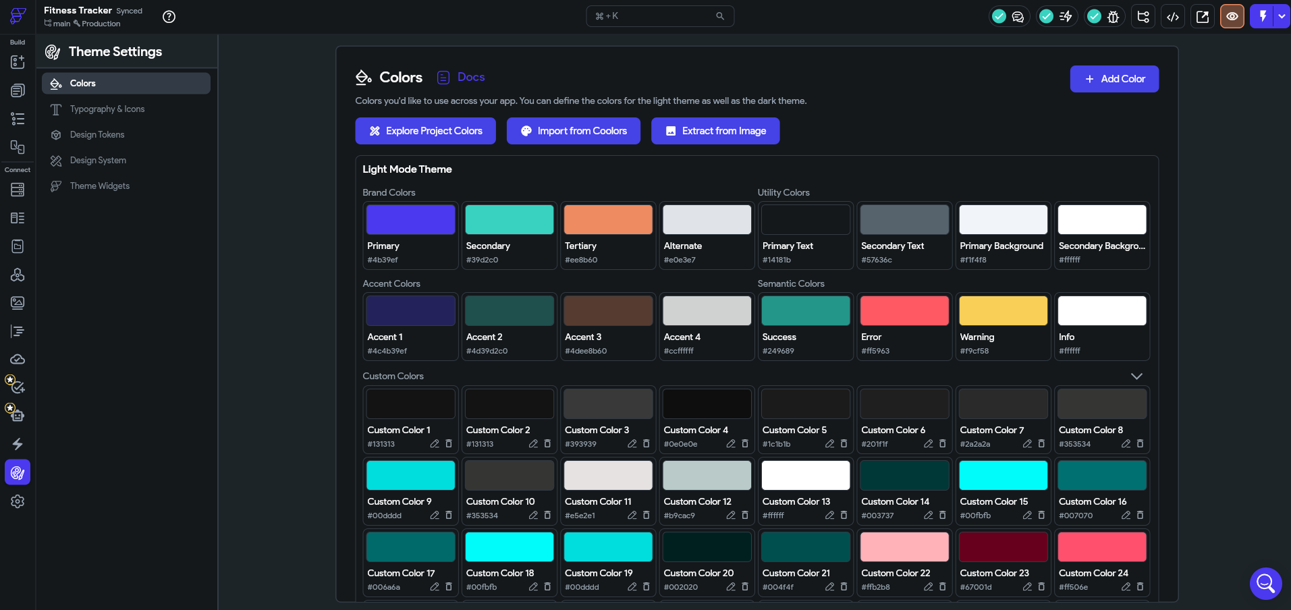Viewport: 1291px width, 610px height.
Task: Edit Custom Color 1 with pencil icon
Action: pos(435,444)
